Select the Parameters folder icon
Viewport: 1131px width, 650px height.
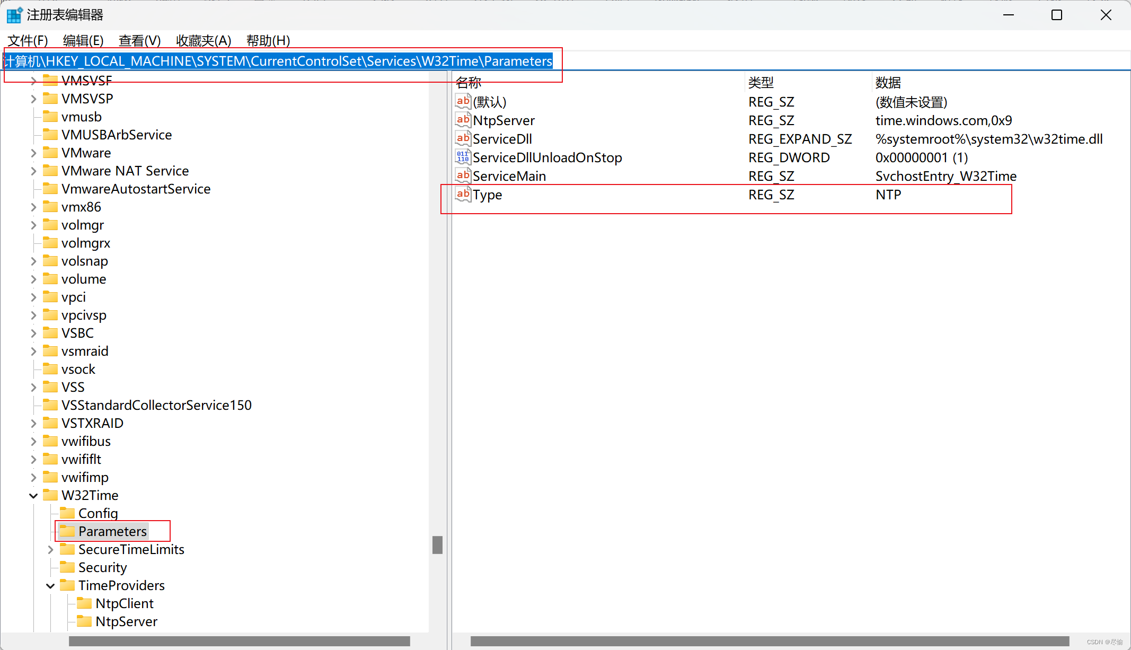(67, 531)
